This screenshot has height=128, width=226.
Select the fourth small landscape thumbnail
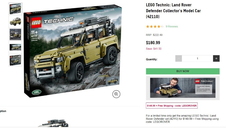[15, 47]
